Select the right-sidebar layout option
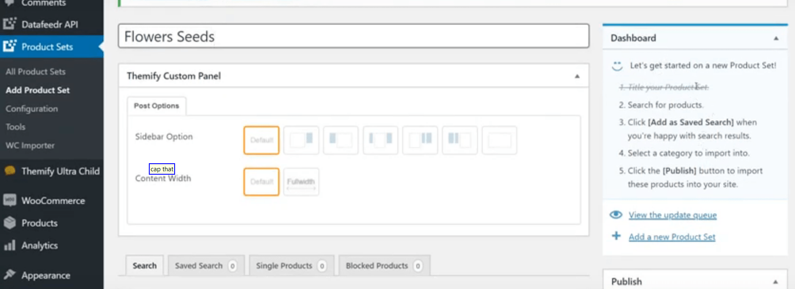The width and height of the screenshot is (795, 289). click(x=301, y=140)
